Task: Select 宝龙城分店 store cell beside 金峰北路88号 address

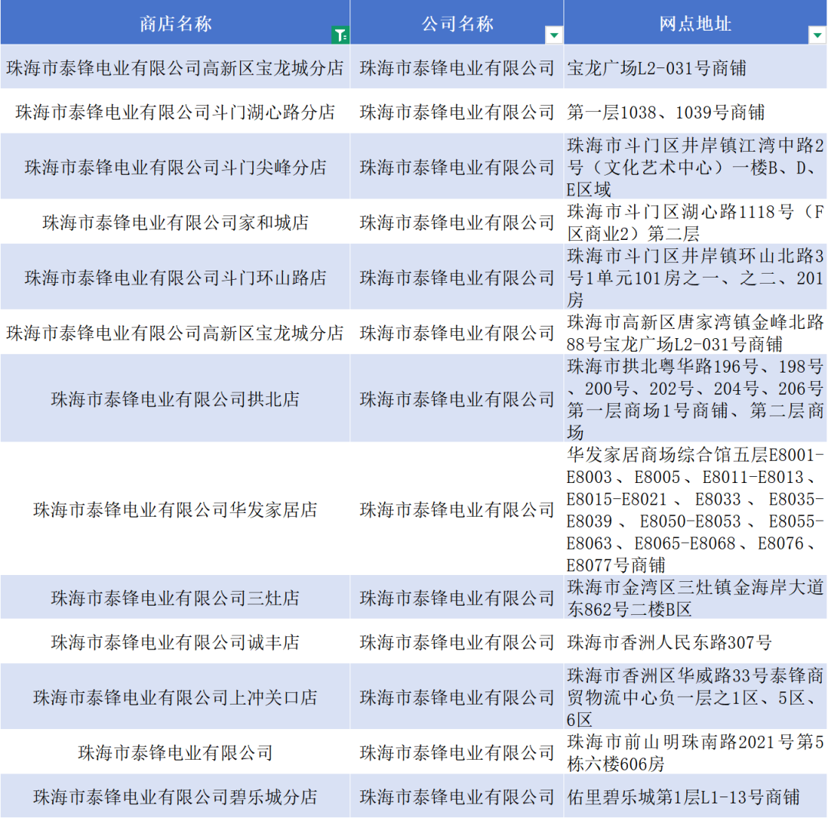Action: [176, 332]
